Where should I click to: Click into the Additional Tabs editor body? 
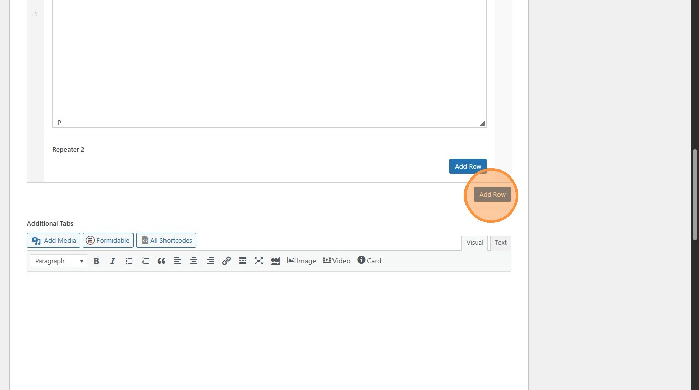[269, 331]
